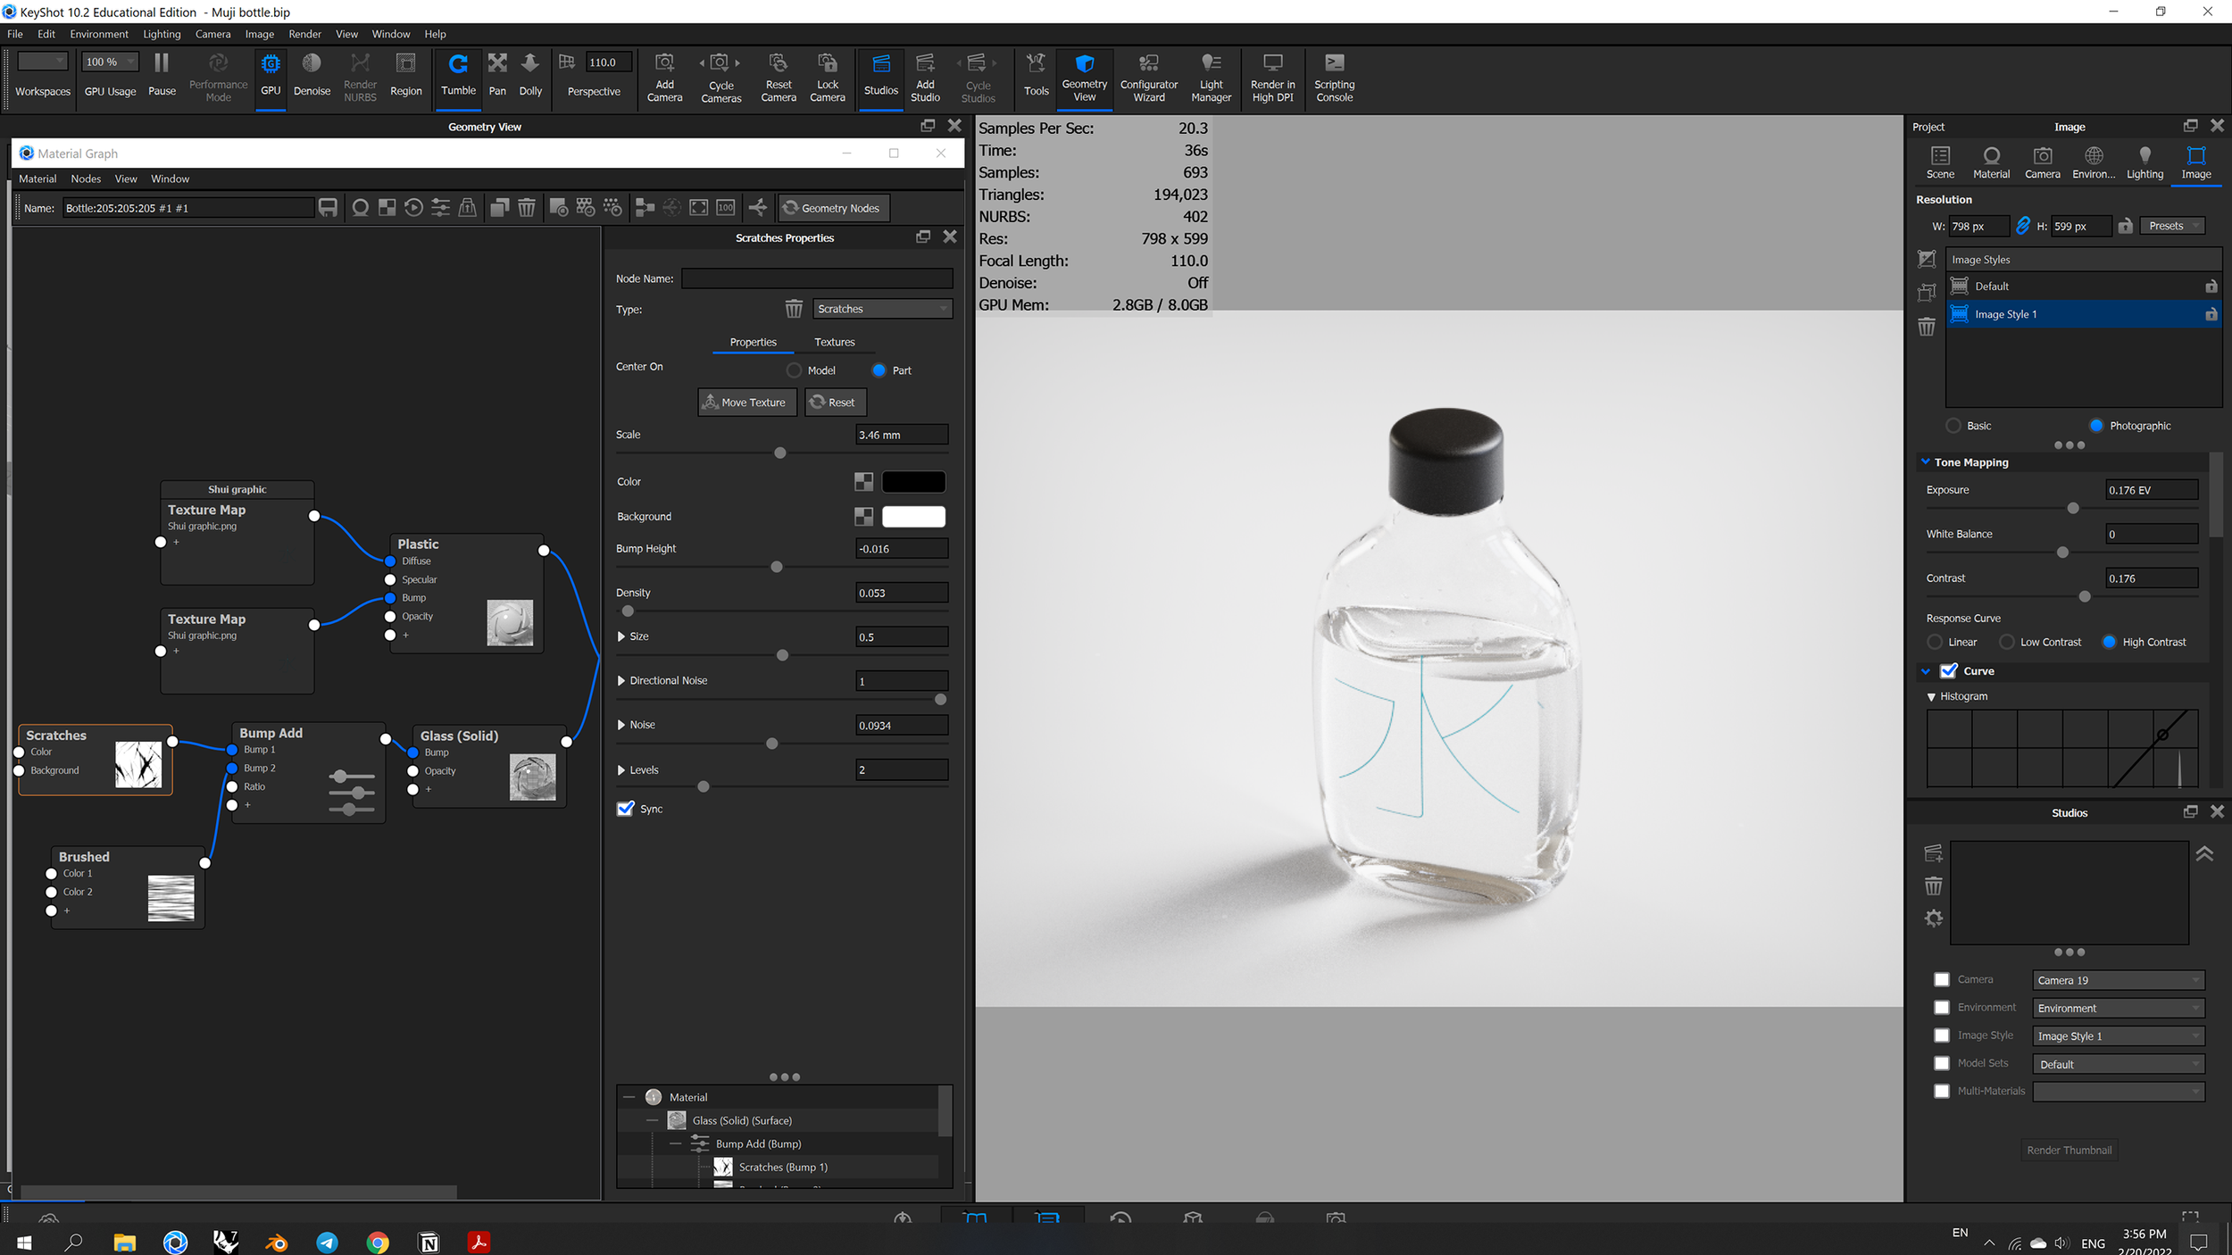Click the Move Texture button
Screen dimensions: 2232x1255
click(x=746, y=403)
